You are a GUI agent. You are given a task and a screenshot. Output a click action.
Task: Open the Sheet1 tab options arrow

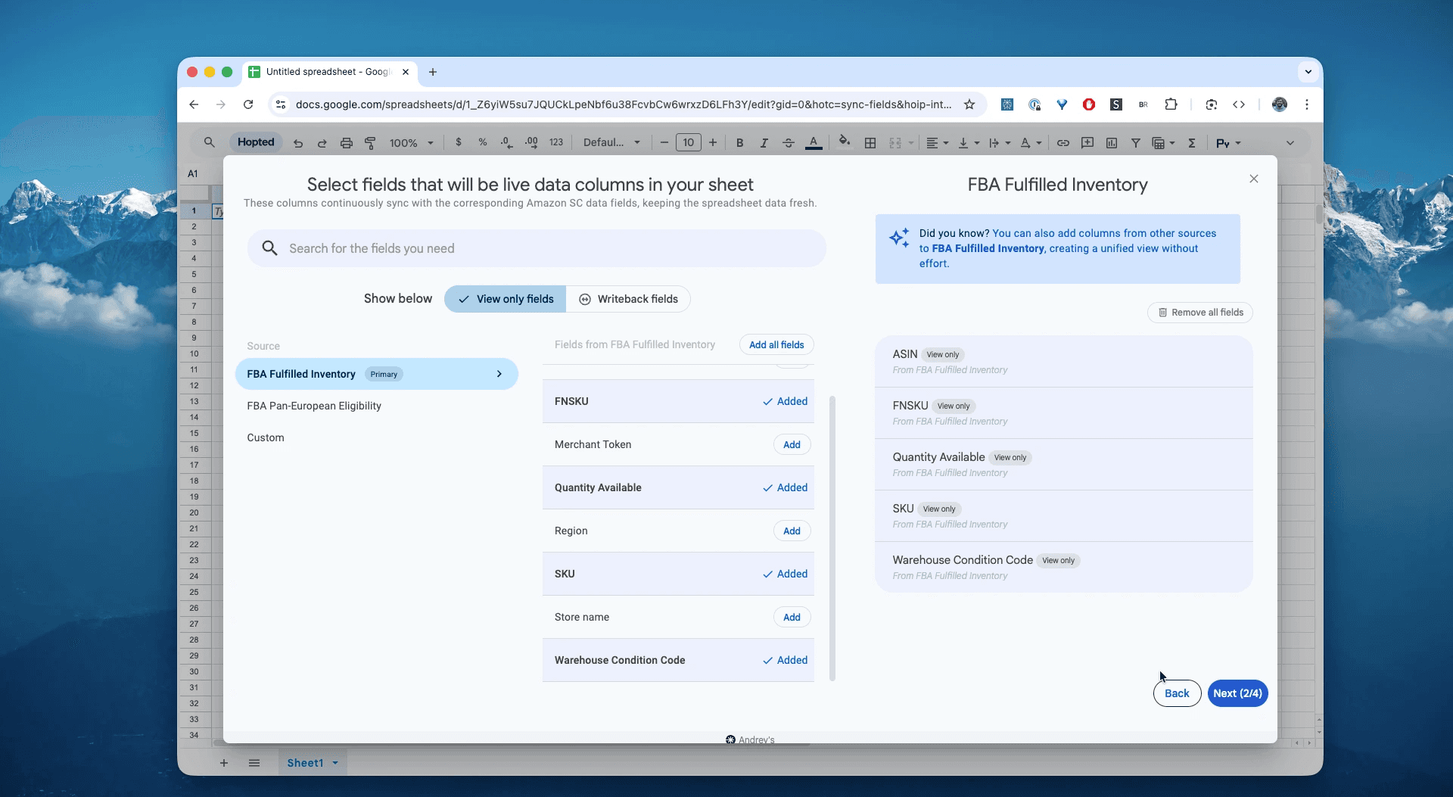pyautogui.click(x=335, y=763)
